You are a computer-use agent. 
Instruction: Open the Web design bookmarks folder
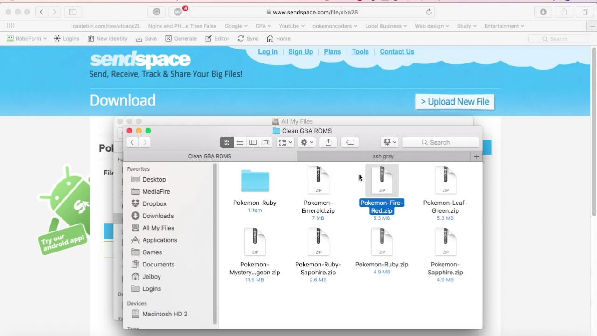pyautogui.click(x=431, y=26)
